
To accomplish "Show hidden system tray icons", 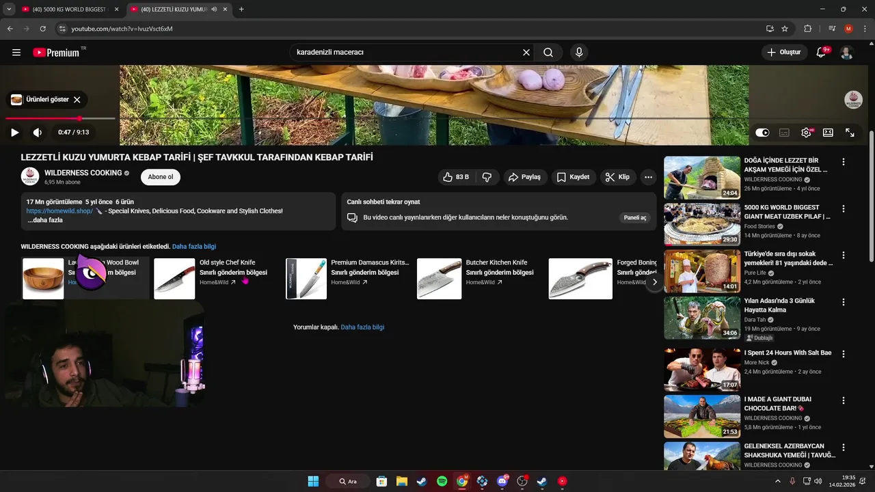I will click(777, 481).
